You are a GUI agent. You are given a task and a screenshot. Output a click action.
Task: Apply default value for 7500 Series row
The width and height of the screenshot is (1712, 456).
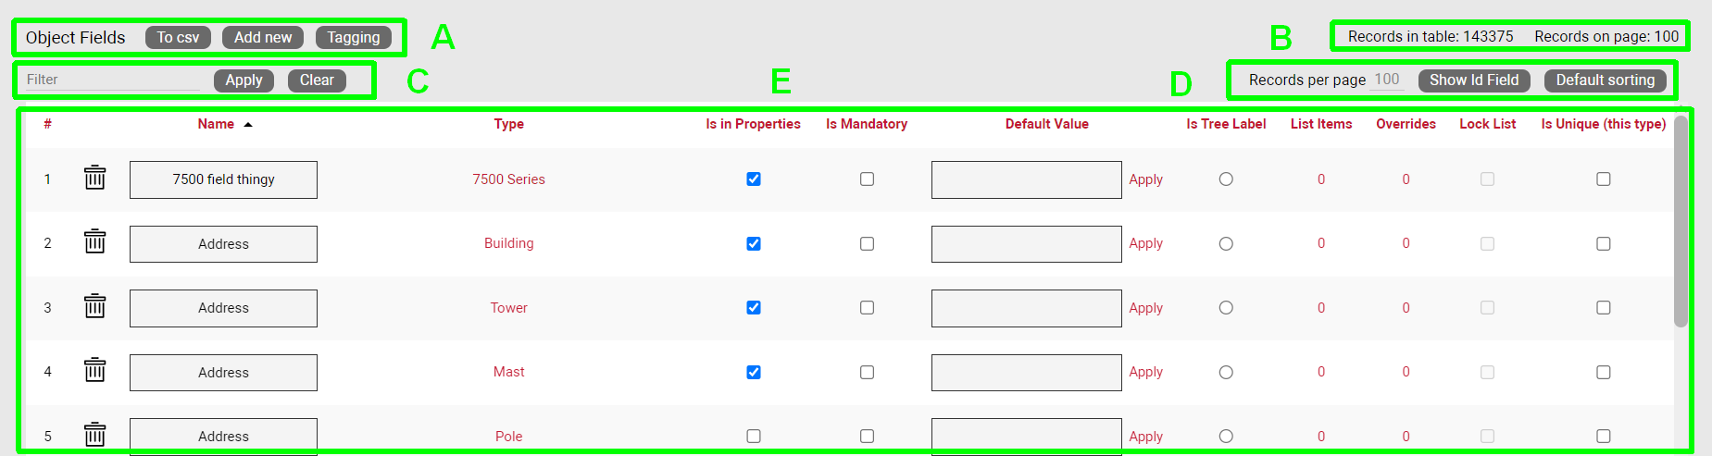[1145, 179]
